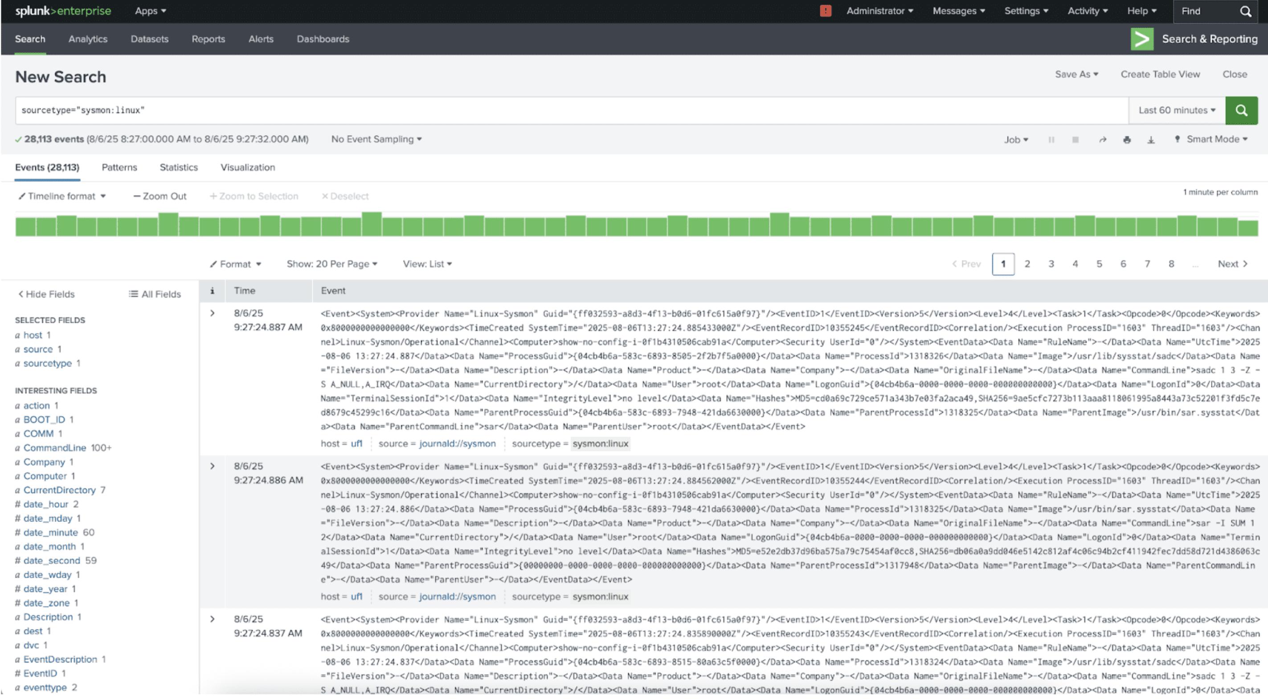Click the red alert notification icon

coord(826,11)
